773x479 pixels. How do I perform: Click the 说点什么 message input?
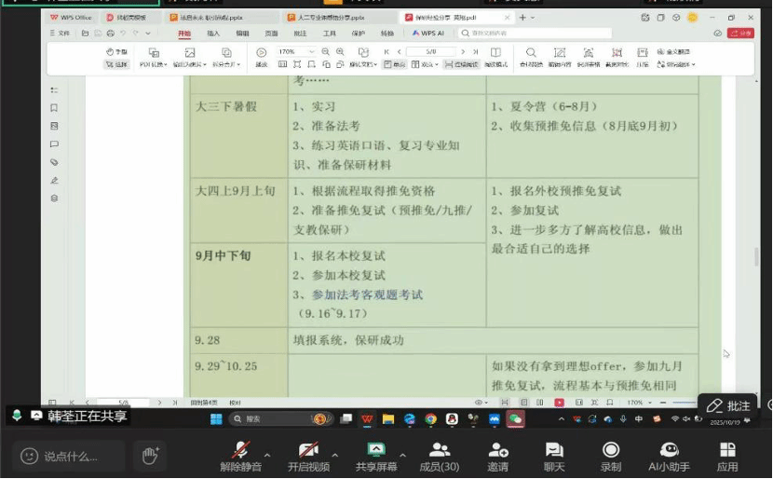coord(69,457)
